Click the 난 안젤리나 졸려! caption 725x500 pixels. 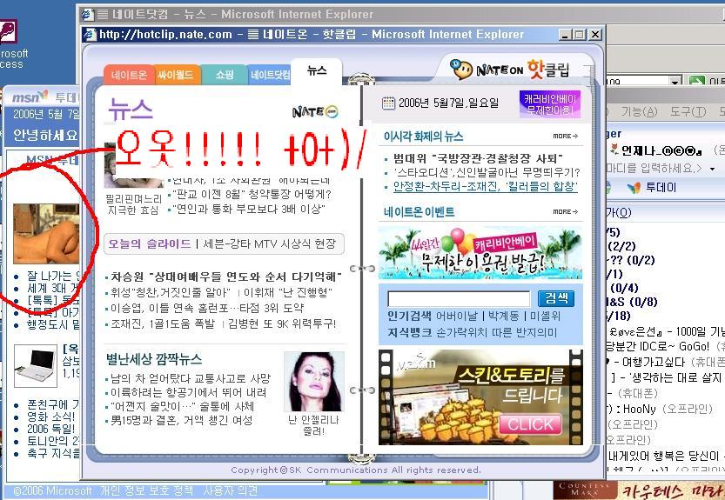pyautogui.click(x=313, y=425)
